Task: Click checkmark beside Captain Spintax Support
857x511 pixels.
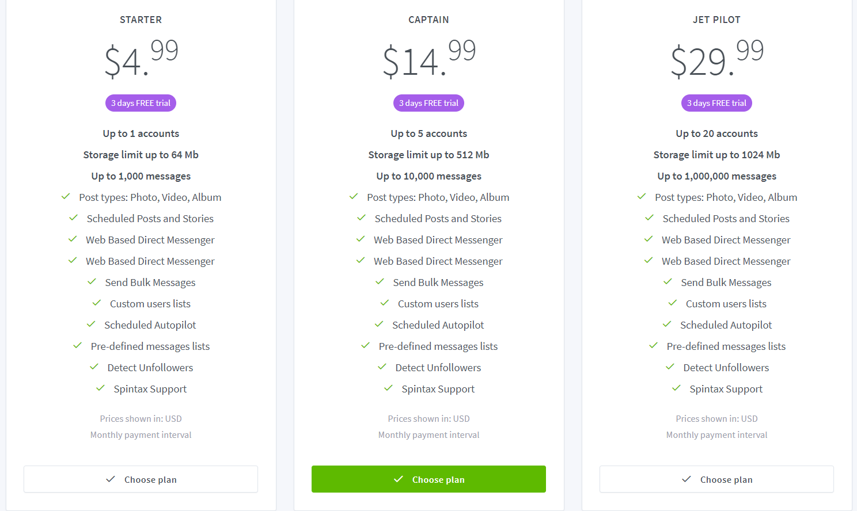Action: coord(388,388)
